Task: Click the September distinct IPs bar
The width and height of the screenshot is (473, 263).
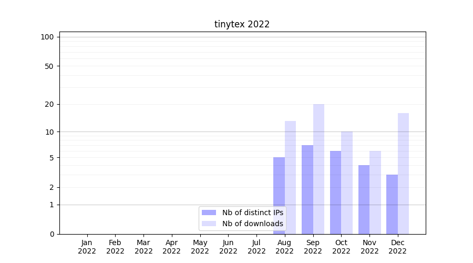Action: point(307,189)
